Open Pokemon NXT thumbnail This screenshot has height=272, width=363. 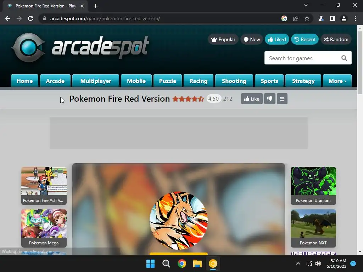(313, 228)
